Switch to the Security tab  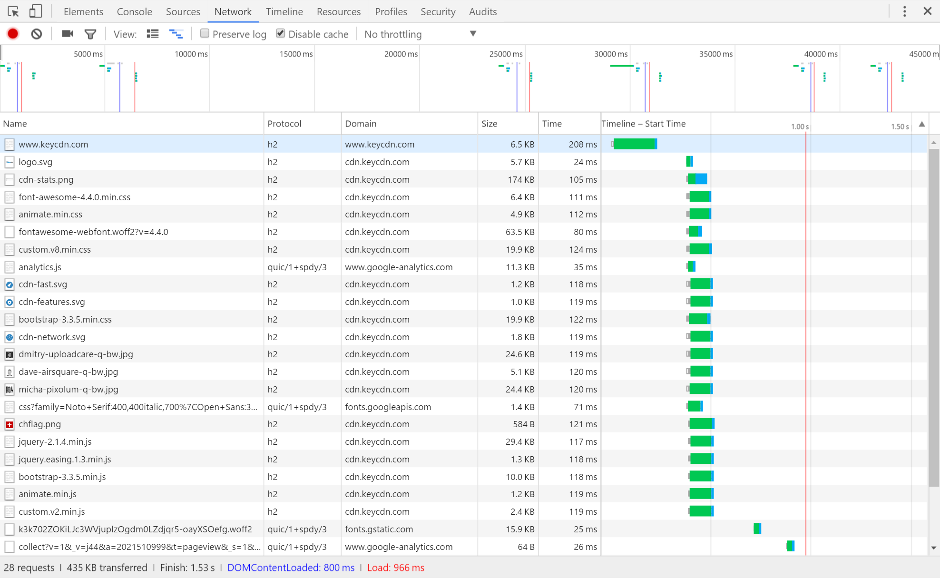click(438, 11)
